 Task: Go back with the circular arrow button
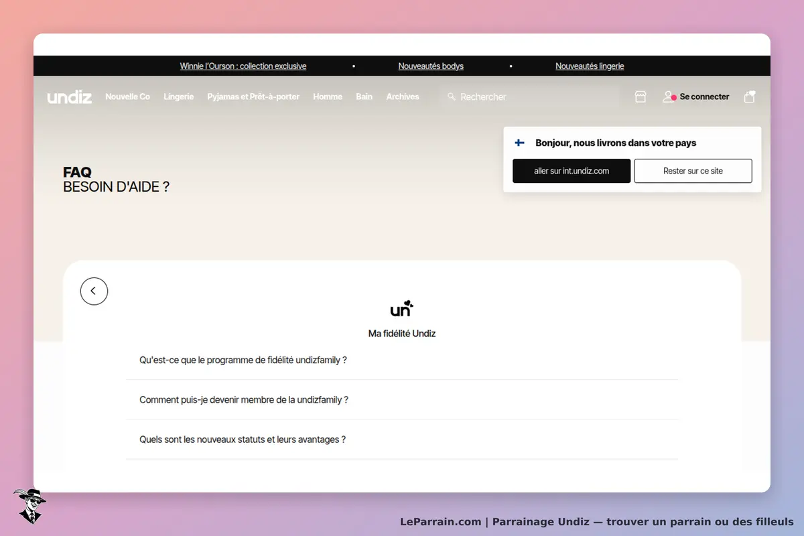pyautogui.click(x=94, y=291)
